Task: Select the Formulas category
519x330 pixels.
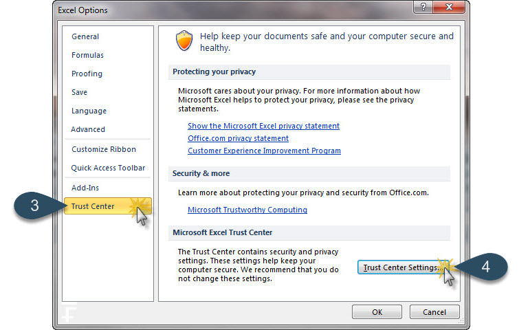Action: pos(87,55)
